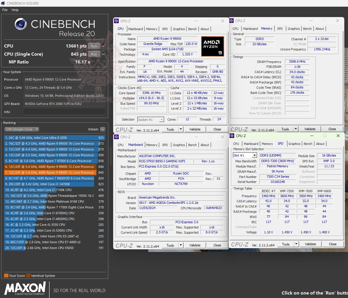Select ranking row Intel Core Ultra 9 285K
Image resolution: width=348 pixels, height=298 pixels.
click(54, 138)
